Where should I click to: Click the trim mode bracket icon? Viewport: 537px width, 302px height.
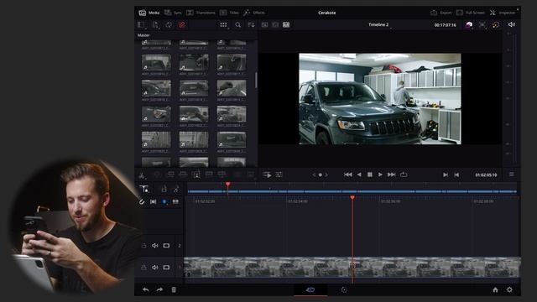pyautogui.click(x=153, y=202)
